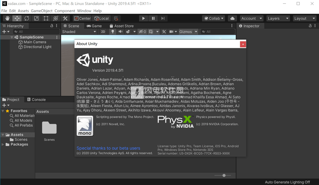This screenshot has height=185, width=319.
Task: Switch to the Game tab
Action: 94,26
